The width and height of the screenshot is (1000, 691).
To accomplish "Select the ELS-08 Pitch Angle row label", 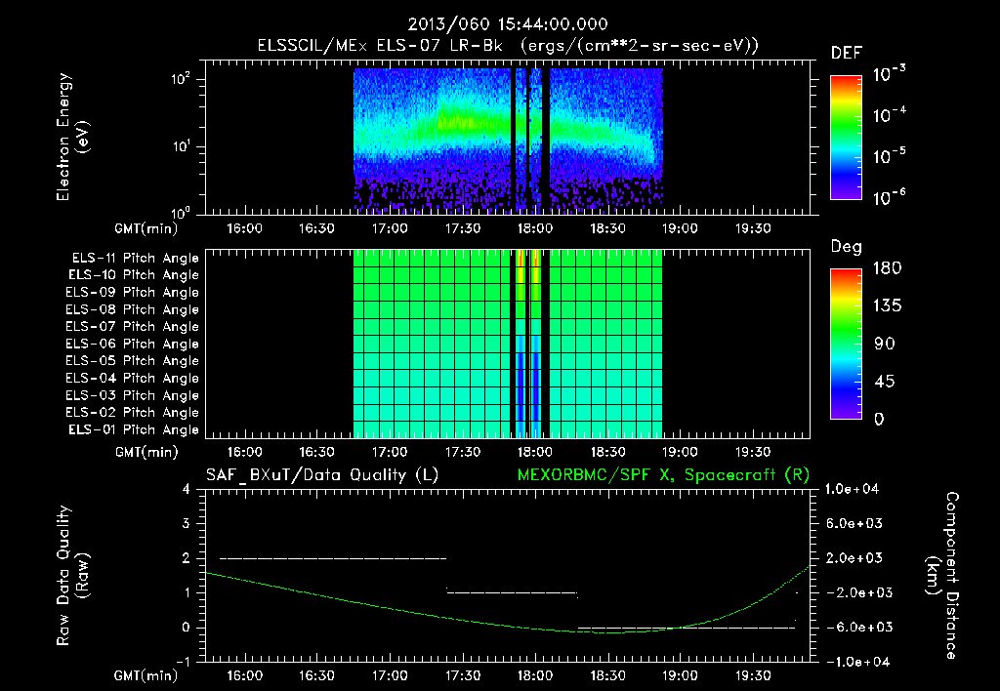I will coord(132,309).
